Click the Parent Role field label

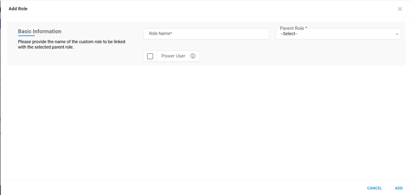tap(292, 28)
